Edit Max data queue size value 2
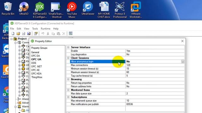 click(155, 94)
